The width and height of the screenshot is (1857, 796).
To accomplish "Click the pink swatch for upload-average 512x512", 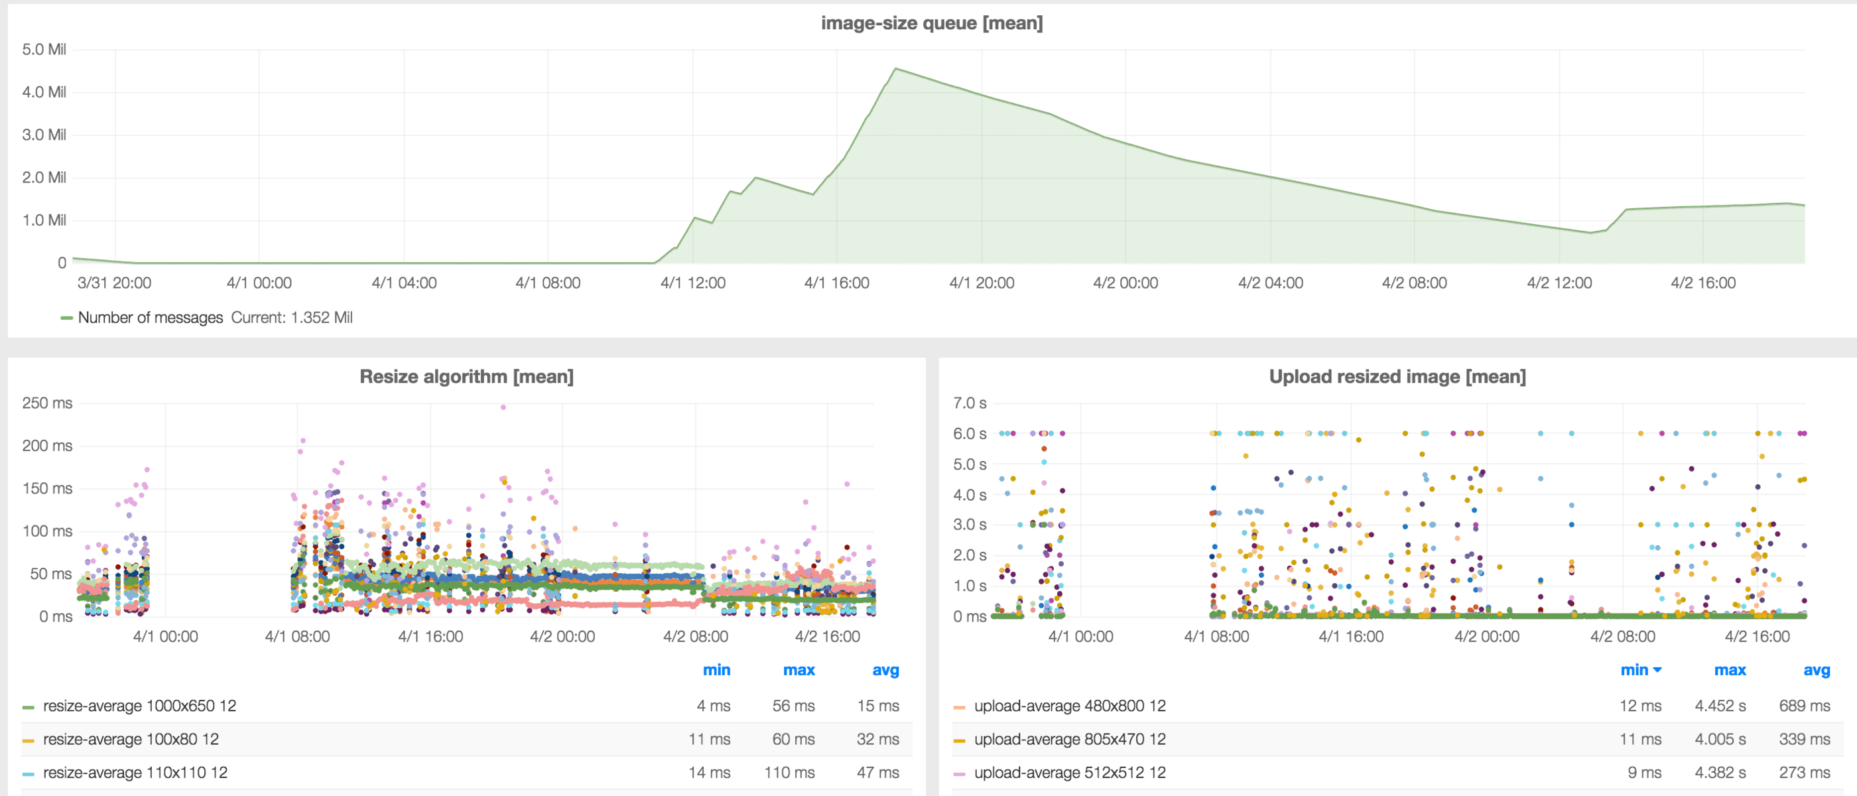I will click(959, 773).
